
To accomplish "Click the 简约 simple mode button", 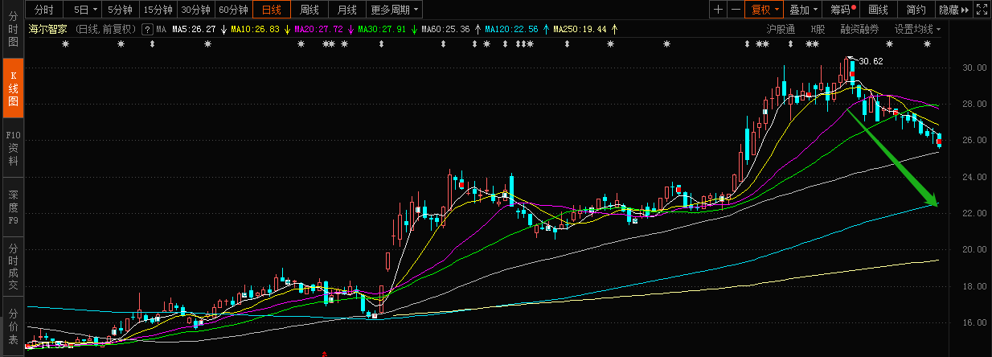I will click(x=916, y=10).
